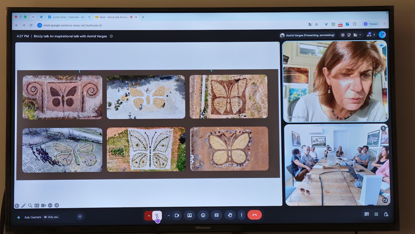
Task: Open audio settings arrow beside microphone
Action: [x=149, y=216]
